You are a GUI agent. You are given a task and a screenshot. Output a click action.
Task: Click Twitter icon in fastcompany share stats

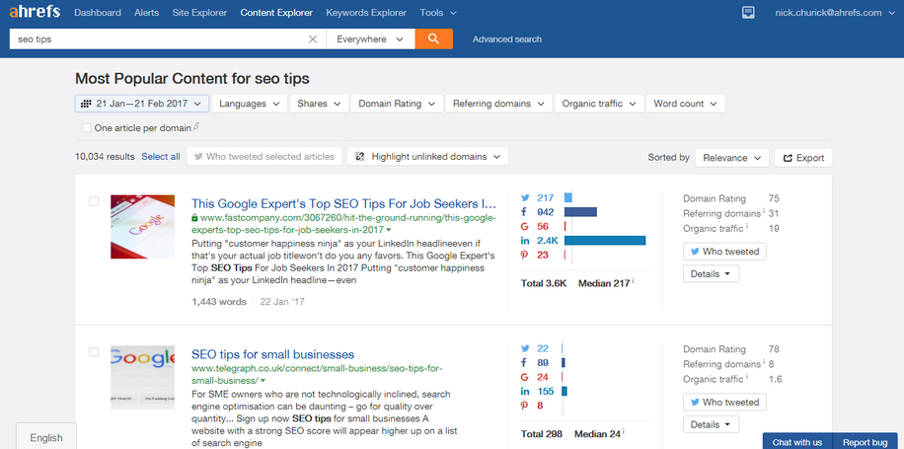(x=525, y=197)
